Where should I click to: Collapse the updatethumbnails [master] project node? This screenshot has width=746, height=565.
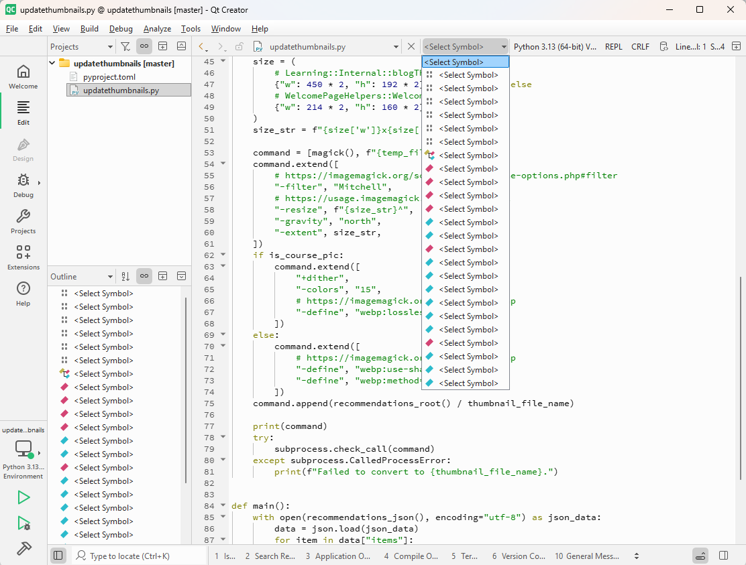click(53, 63)
